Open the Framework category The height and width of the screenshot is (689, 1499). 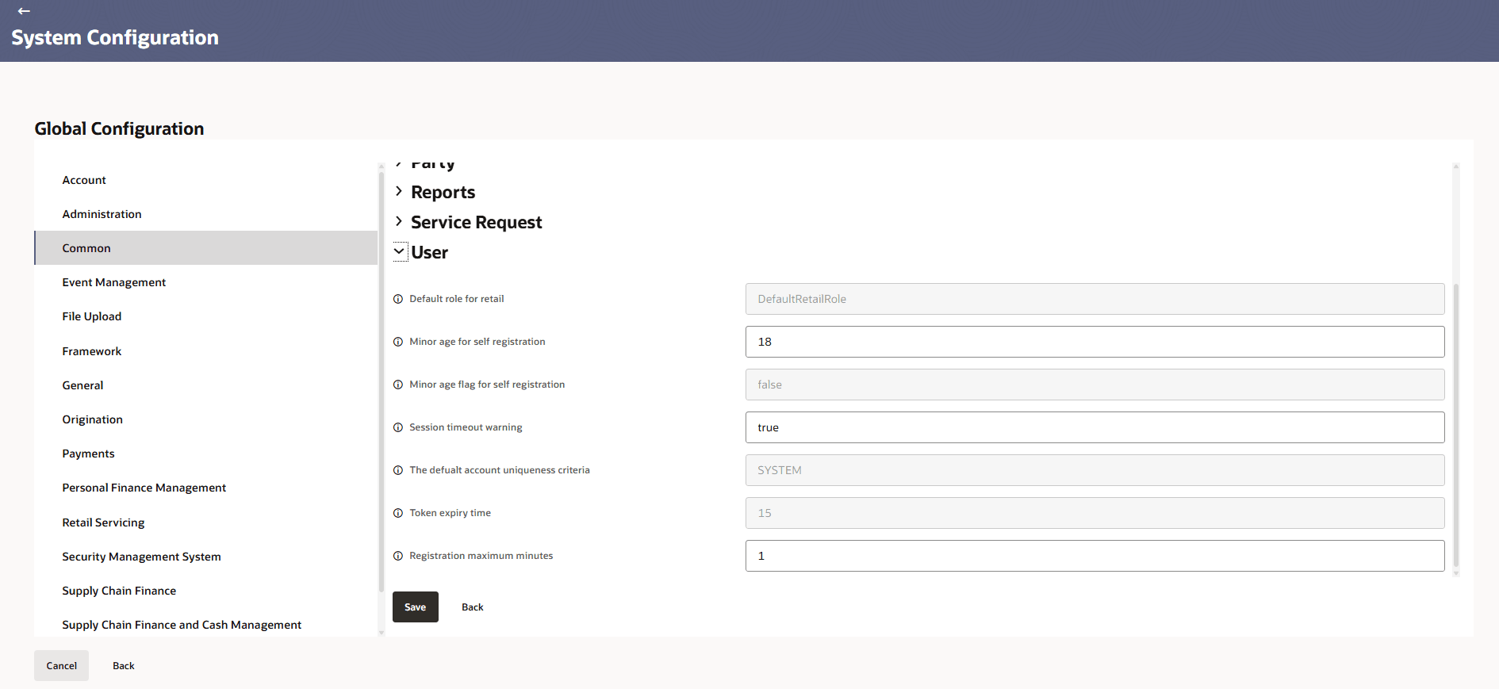(x=206, y=351)
